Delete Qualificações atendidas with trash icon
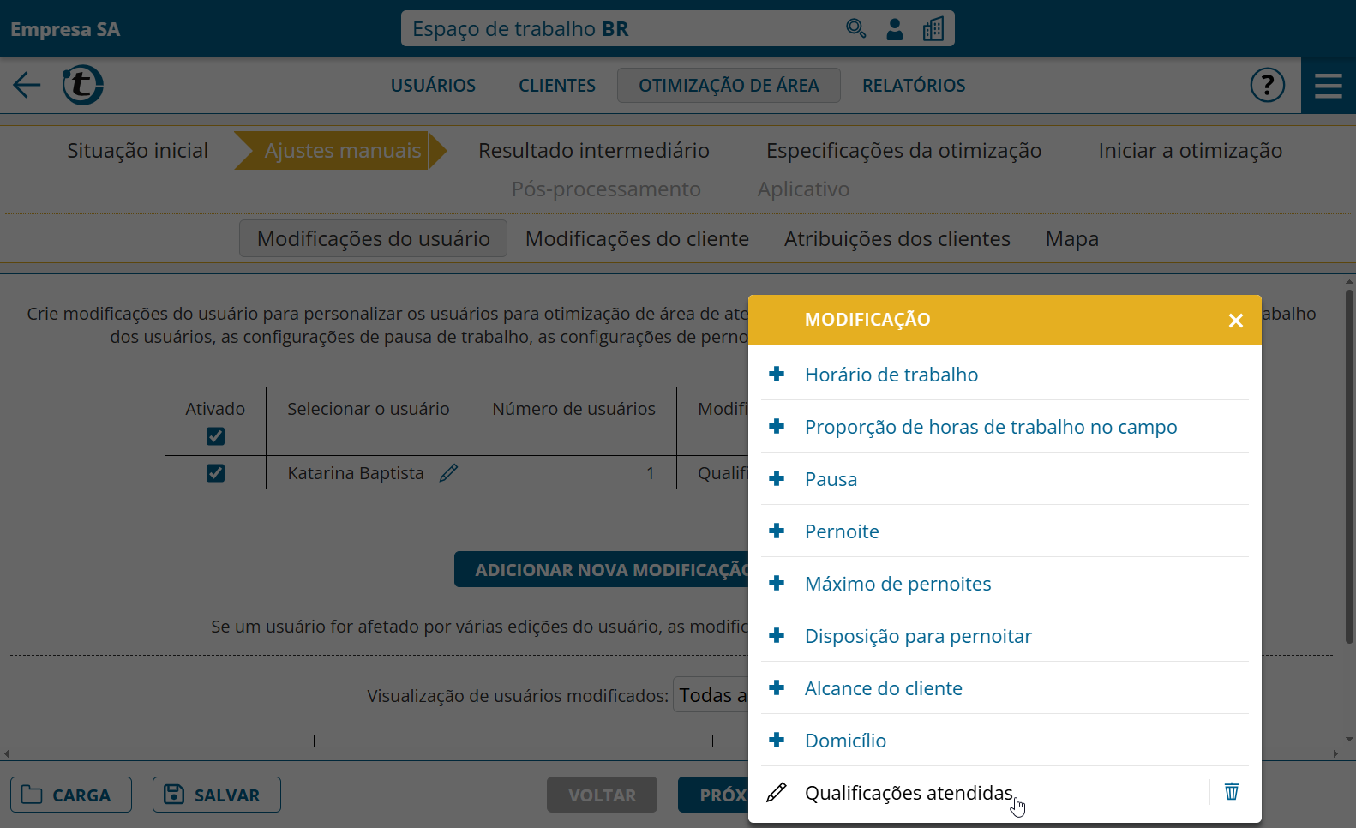Screen dimensions: 1356x828 click(x=1232, y=791)
